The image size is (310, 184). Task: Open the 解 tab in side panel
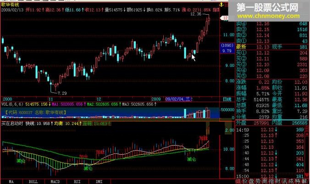[304, 181]
